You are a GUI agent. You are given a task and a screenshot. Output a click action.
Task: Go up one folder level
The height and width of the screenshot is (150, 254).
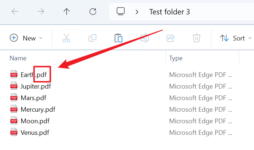pos(66,12)
